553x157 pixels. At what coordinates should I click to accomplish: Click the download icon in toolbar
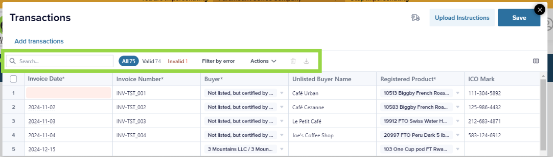point(307,61)
